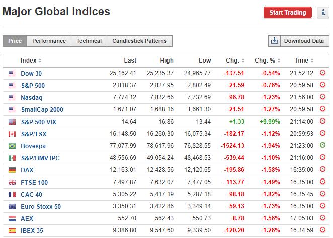333x238 pixels.
Task: Click the info icon beside Start Trading
Action: pyautogui.click(x=322, y=13)
